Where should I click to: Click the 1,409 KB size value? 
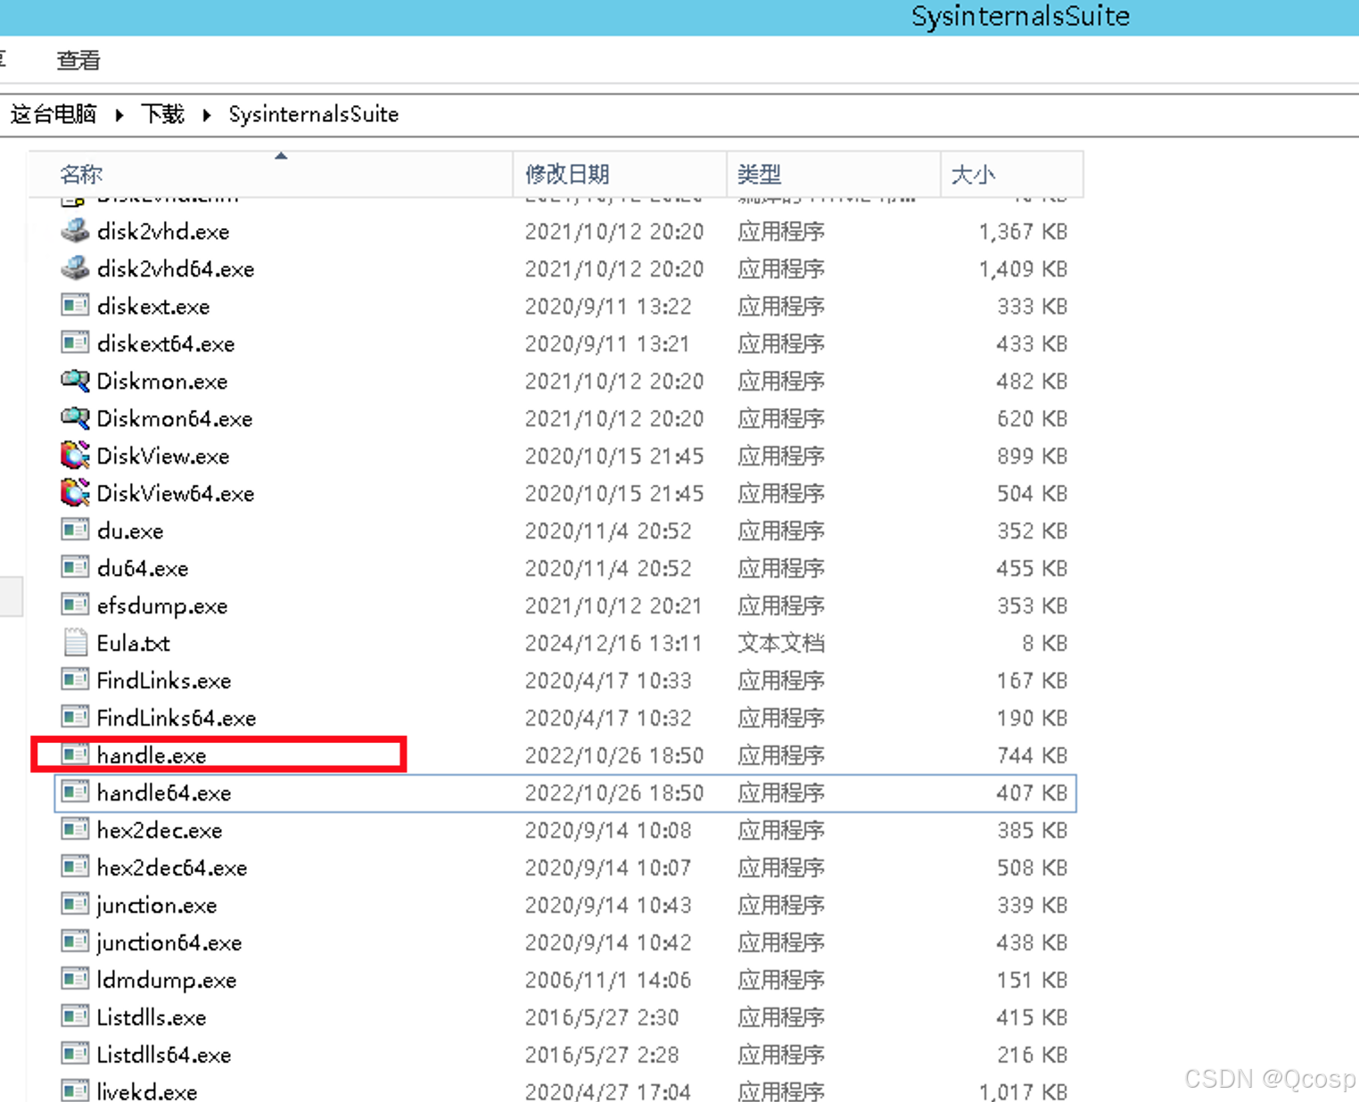pyautogui.click(x=1023, y=268)
